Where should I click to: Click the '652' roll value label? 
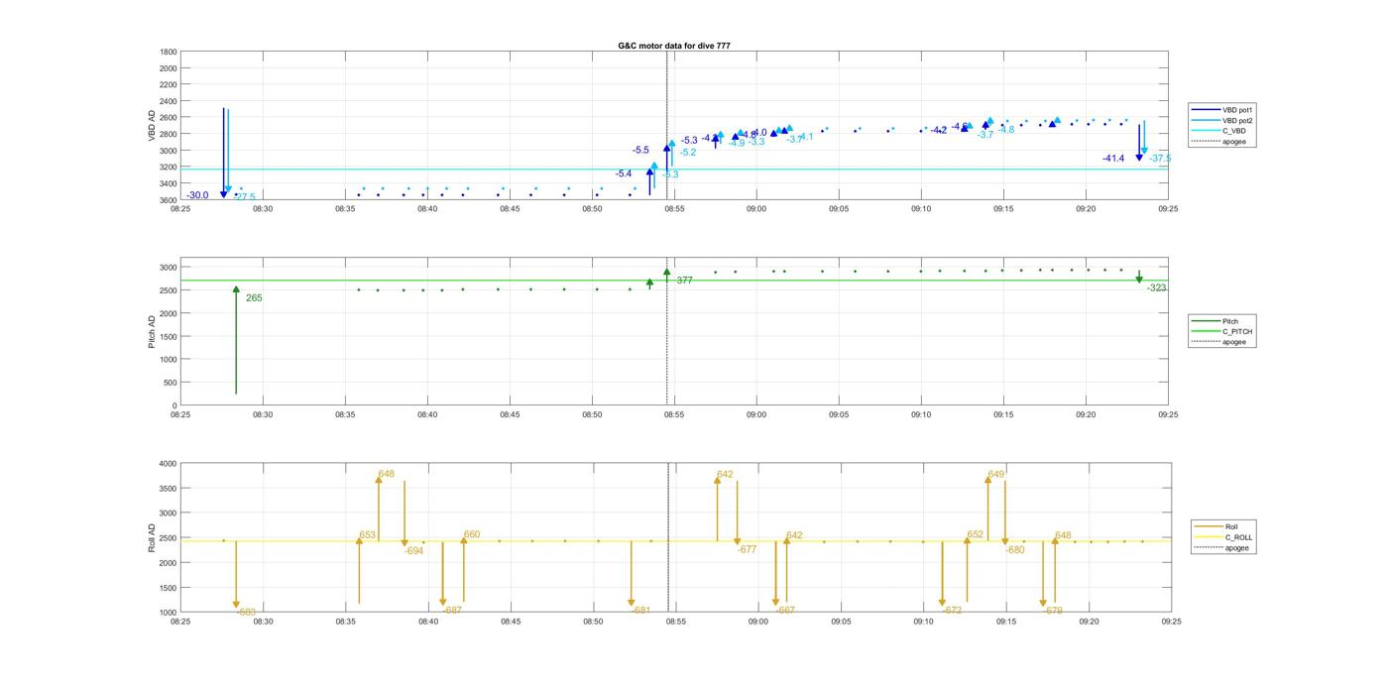976,534
